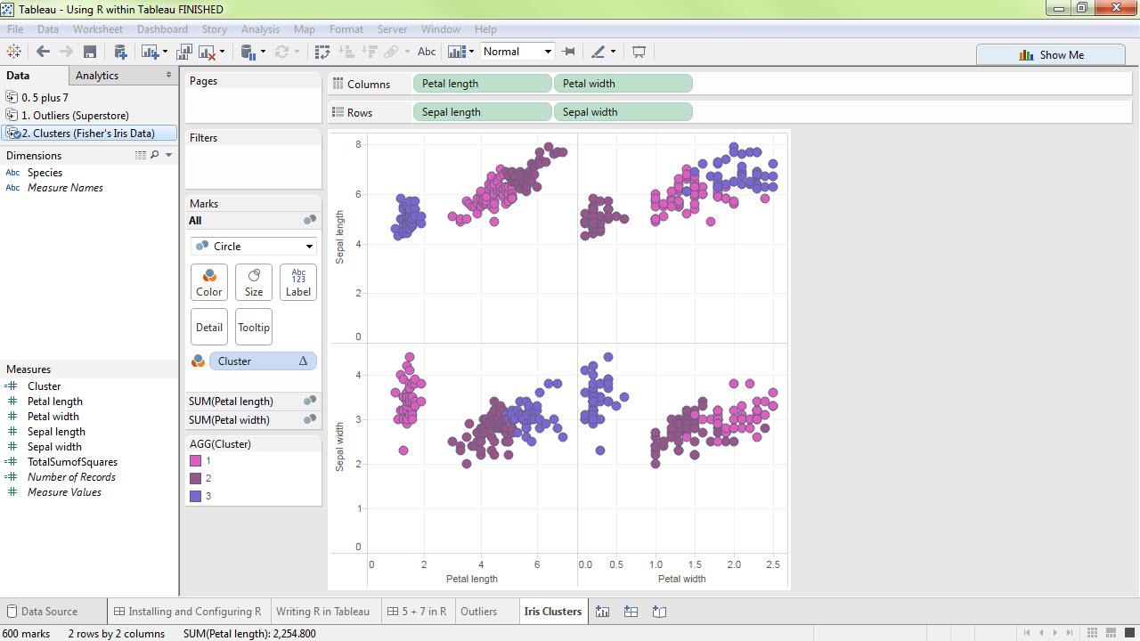Click the Species dimension field

click(45, 173)
